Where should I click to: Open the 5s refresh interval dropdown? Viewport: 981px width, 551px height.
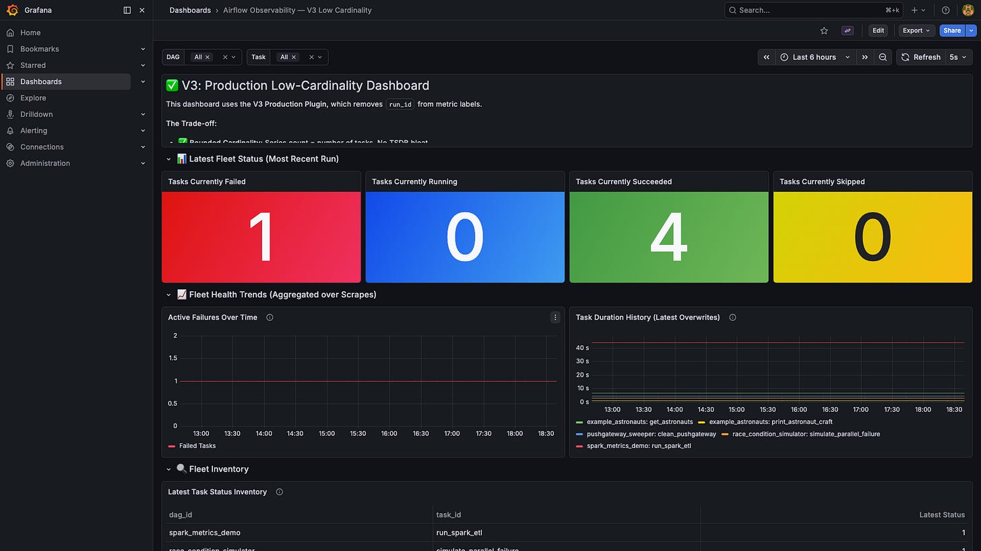[x=959, y=57]
